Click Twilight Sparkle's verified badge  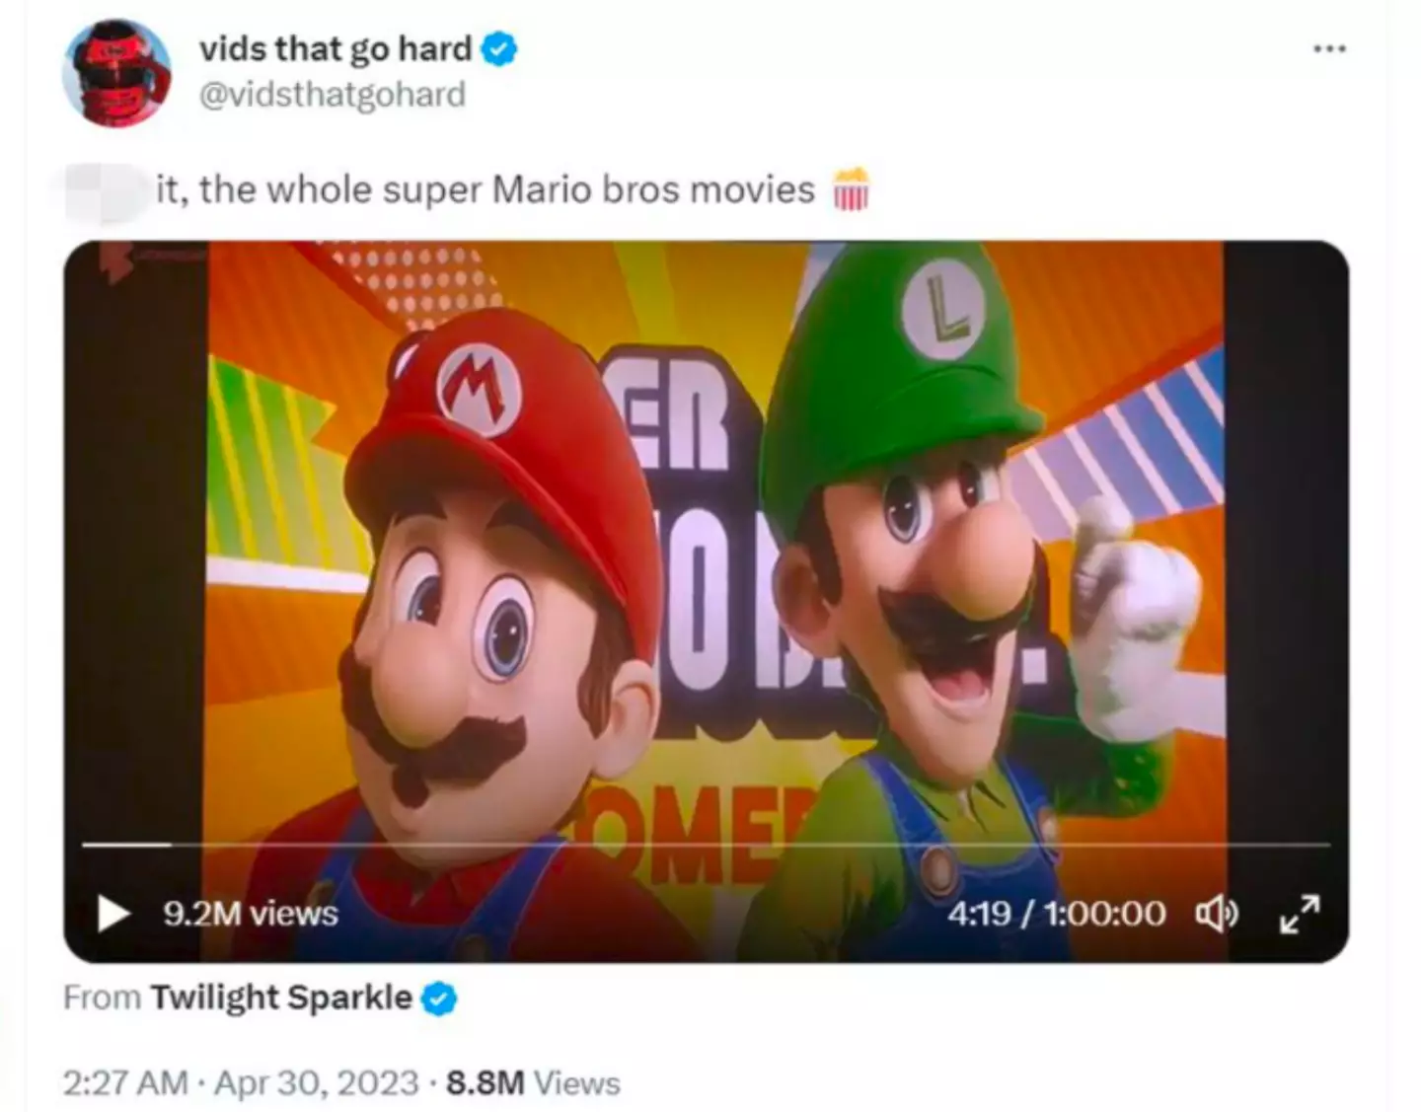pyautogui.click(x=439, y=999)
